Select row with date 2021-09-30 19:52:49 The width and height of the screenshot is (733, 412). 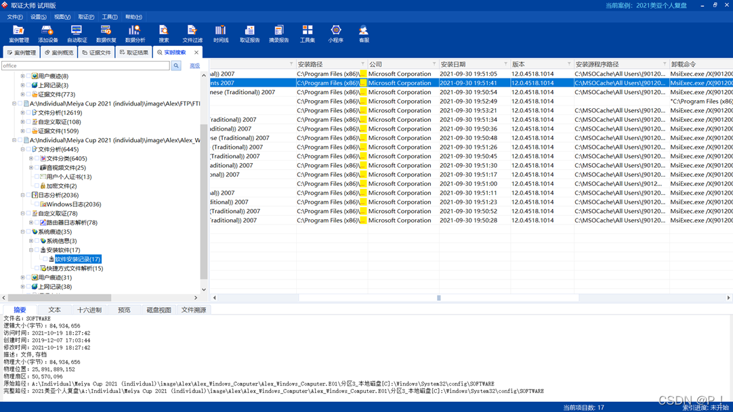(x=472, y=101)
